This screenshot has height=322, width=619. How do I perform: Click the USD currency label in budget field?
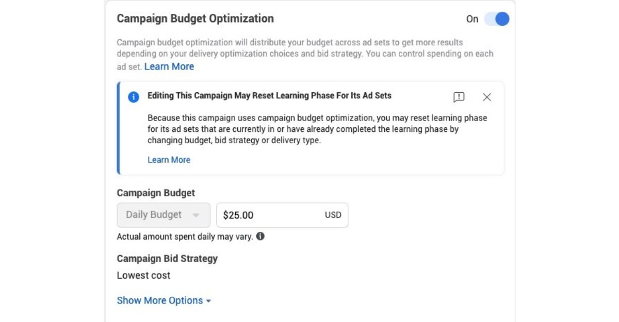point(333,215)
